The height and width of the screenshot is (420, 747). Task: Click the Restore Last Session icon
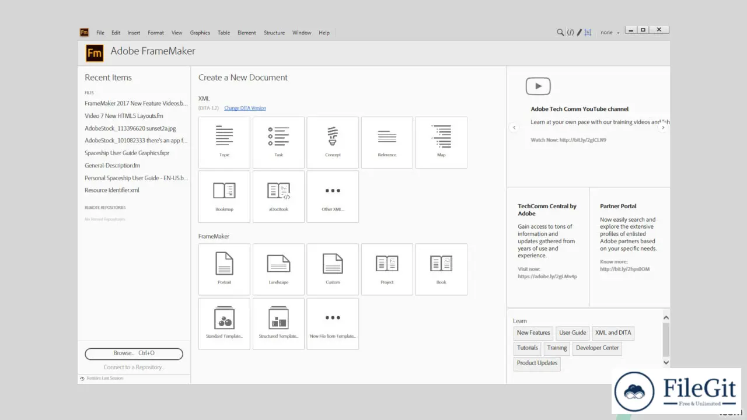pyautogui.click(x=82, y=379)
